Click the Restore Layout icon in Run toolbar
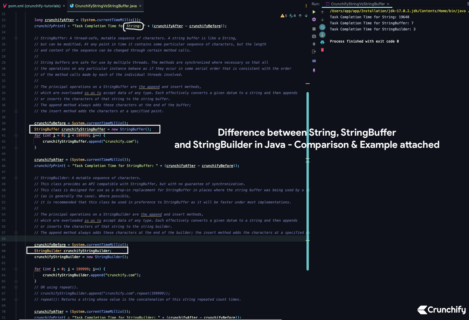The width and height of the screenshot is (469, 320). pyautogui.click(x=314, y=61)
